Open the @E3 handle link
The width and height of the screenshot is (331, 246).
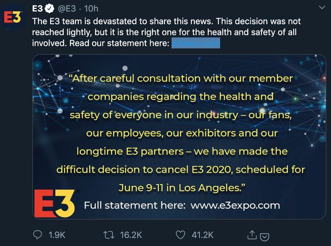69,9
